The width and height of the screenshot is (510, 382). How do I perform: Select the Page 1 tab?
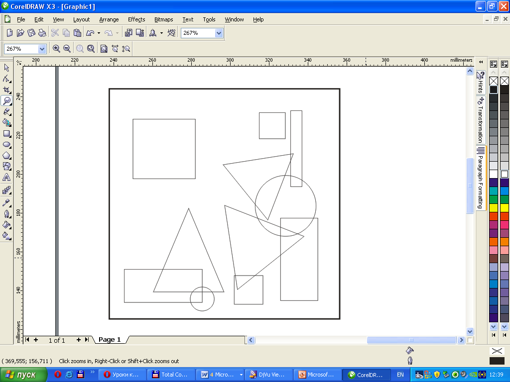coord(110,339)
